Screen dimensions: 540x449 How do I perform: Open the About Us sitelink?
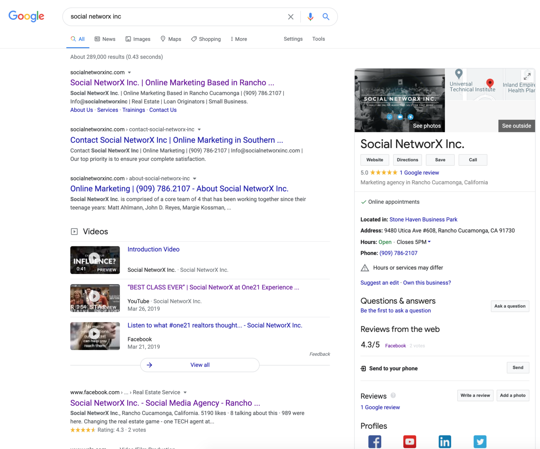(82, 110)
